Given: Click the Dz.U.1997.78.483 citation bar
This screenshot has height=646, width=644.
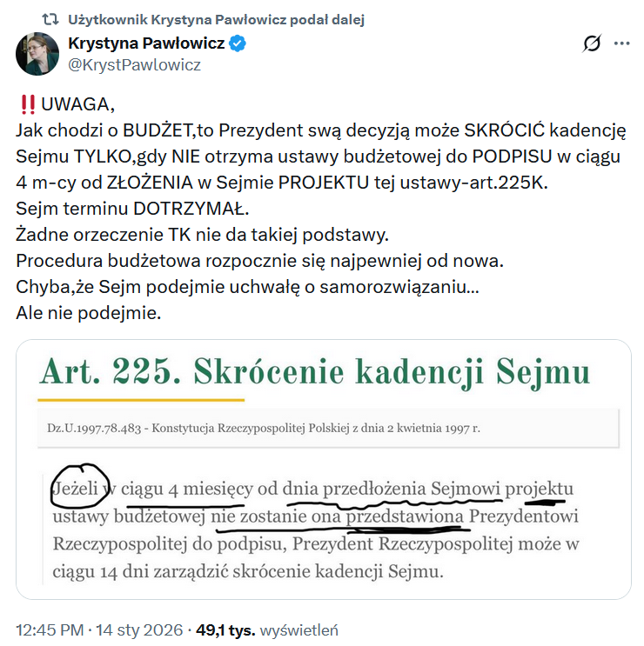Looking at the screenshot, I should click(x=328, y=428).
